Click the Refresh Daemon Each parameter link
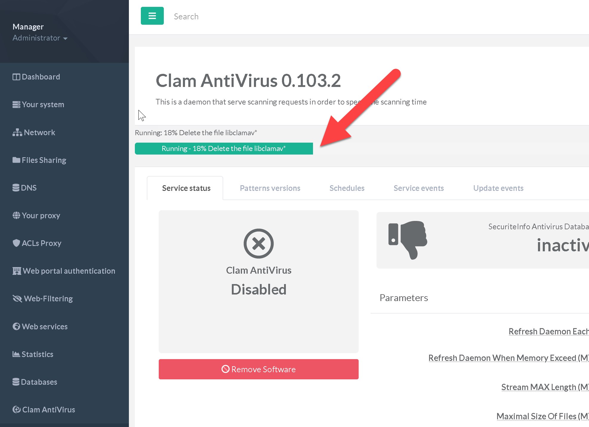The image size is (589, 427). pyautogui.click(x=548, y=331)
